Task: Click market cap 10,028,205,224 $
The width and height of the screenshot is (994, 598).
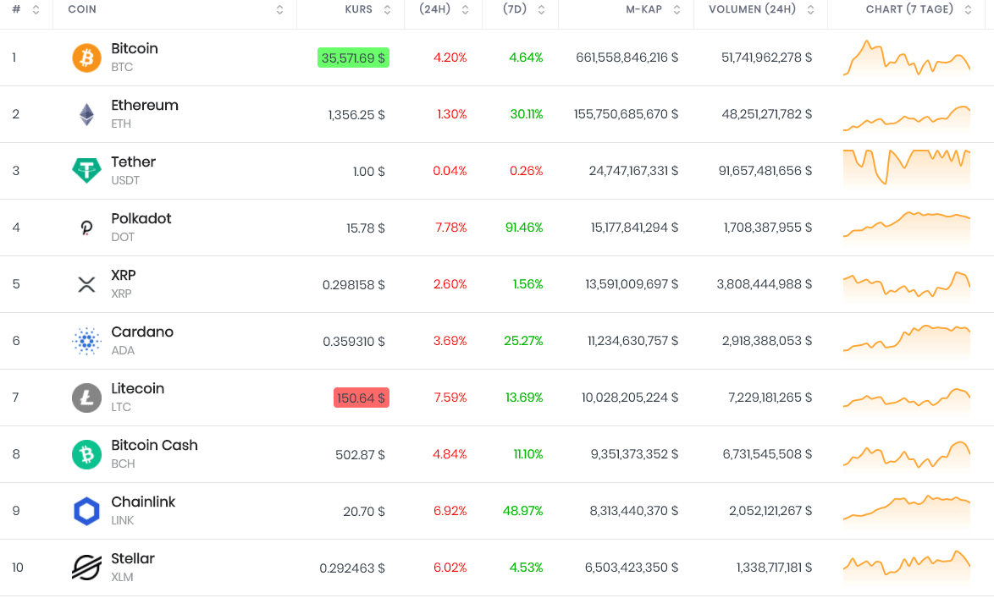Action: point(630,398)
